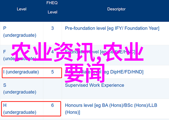Click Supervised Work Experience descriptor

pyautogui.click(x=95, y=85)
